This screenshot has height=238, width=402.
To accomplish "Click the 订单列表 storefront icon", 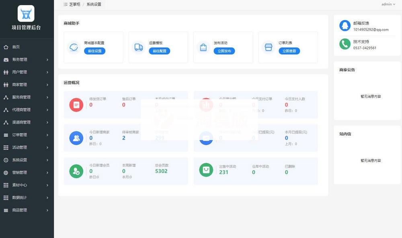I will tap(269, 47).
